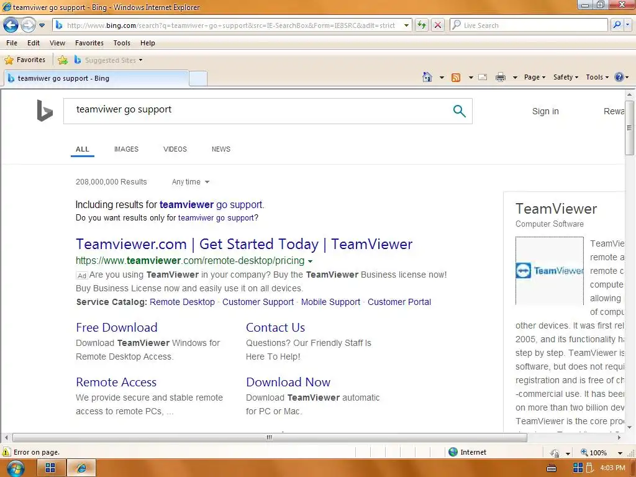Click the Read Mail icon

[483, 77]
